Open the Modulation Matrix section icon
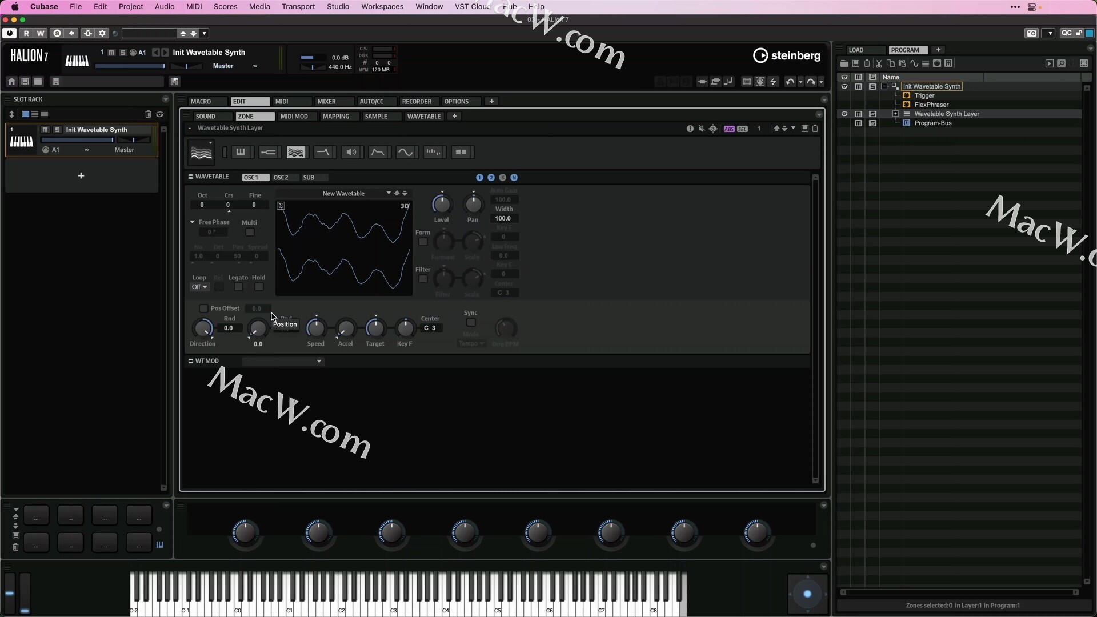 [461, 153]
